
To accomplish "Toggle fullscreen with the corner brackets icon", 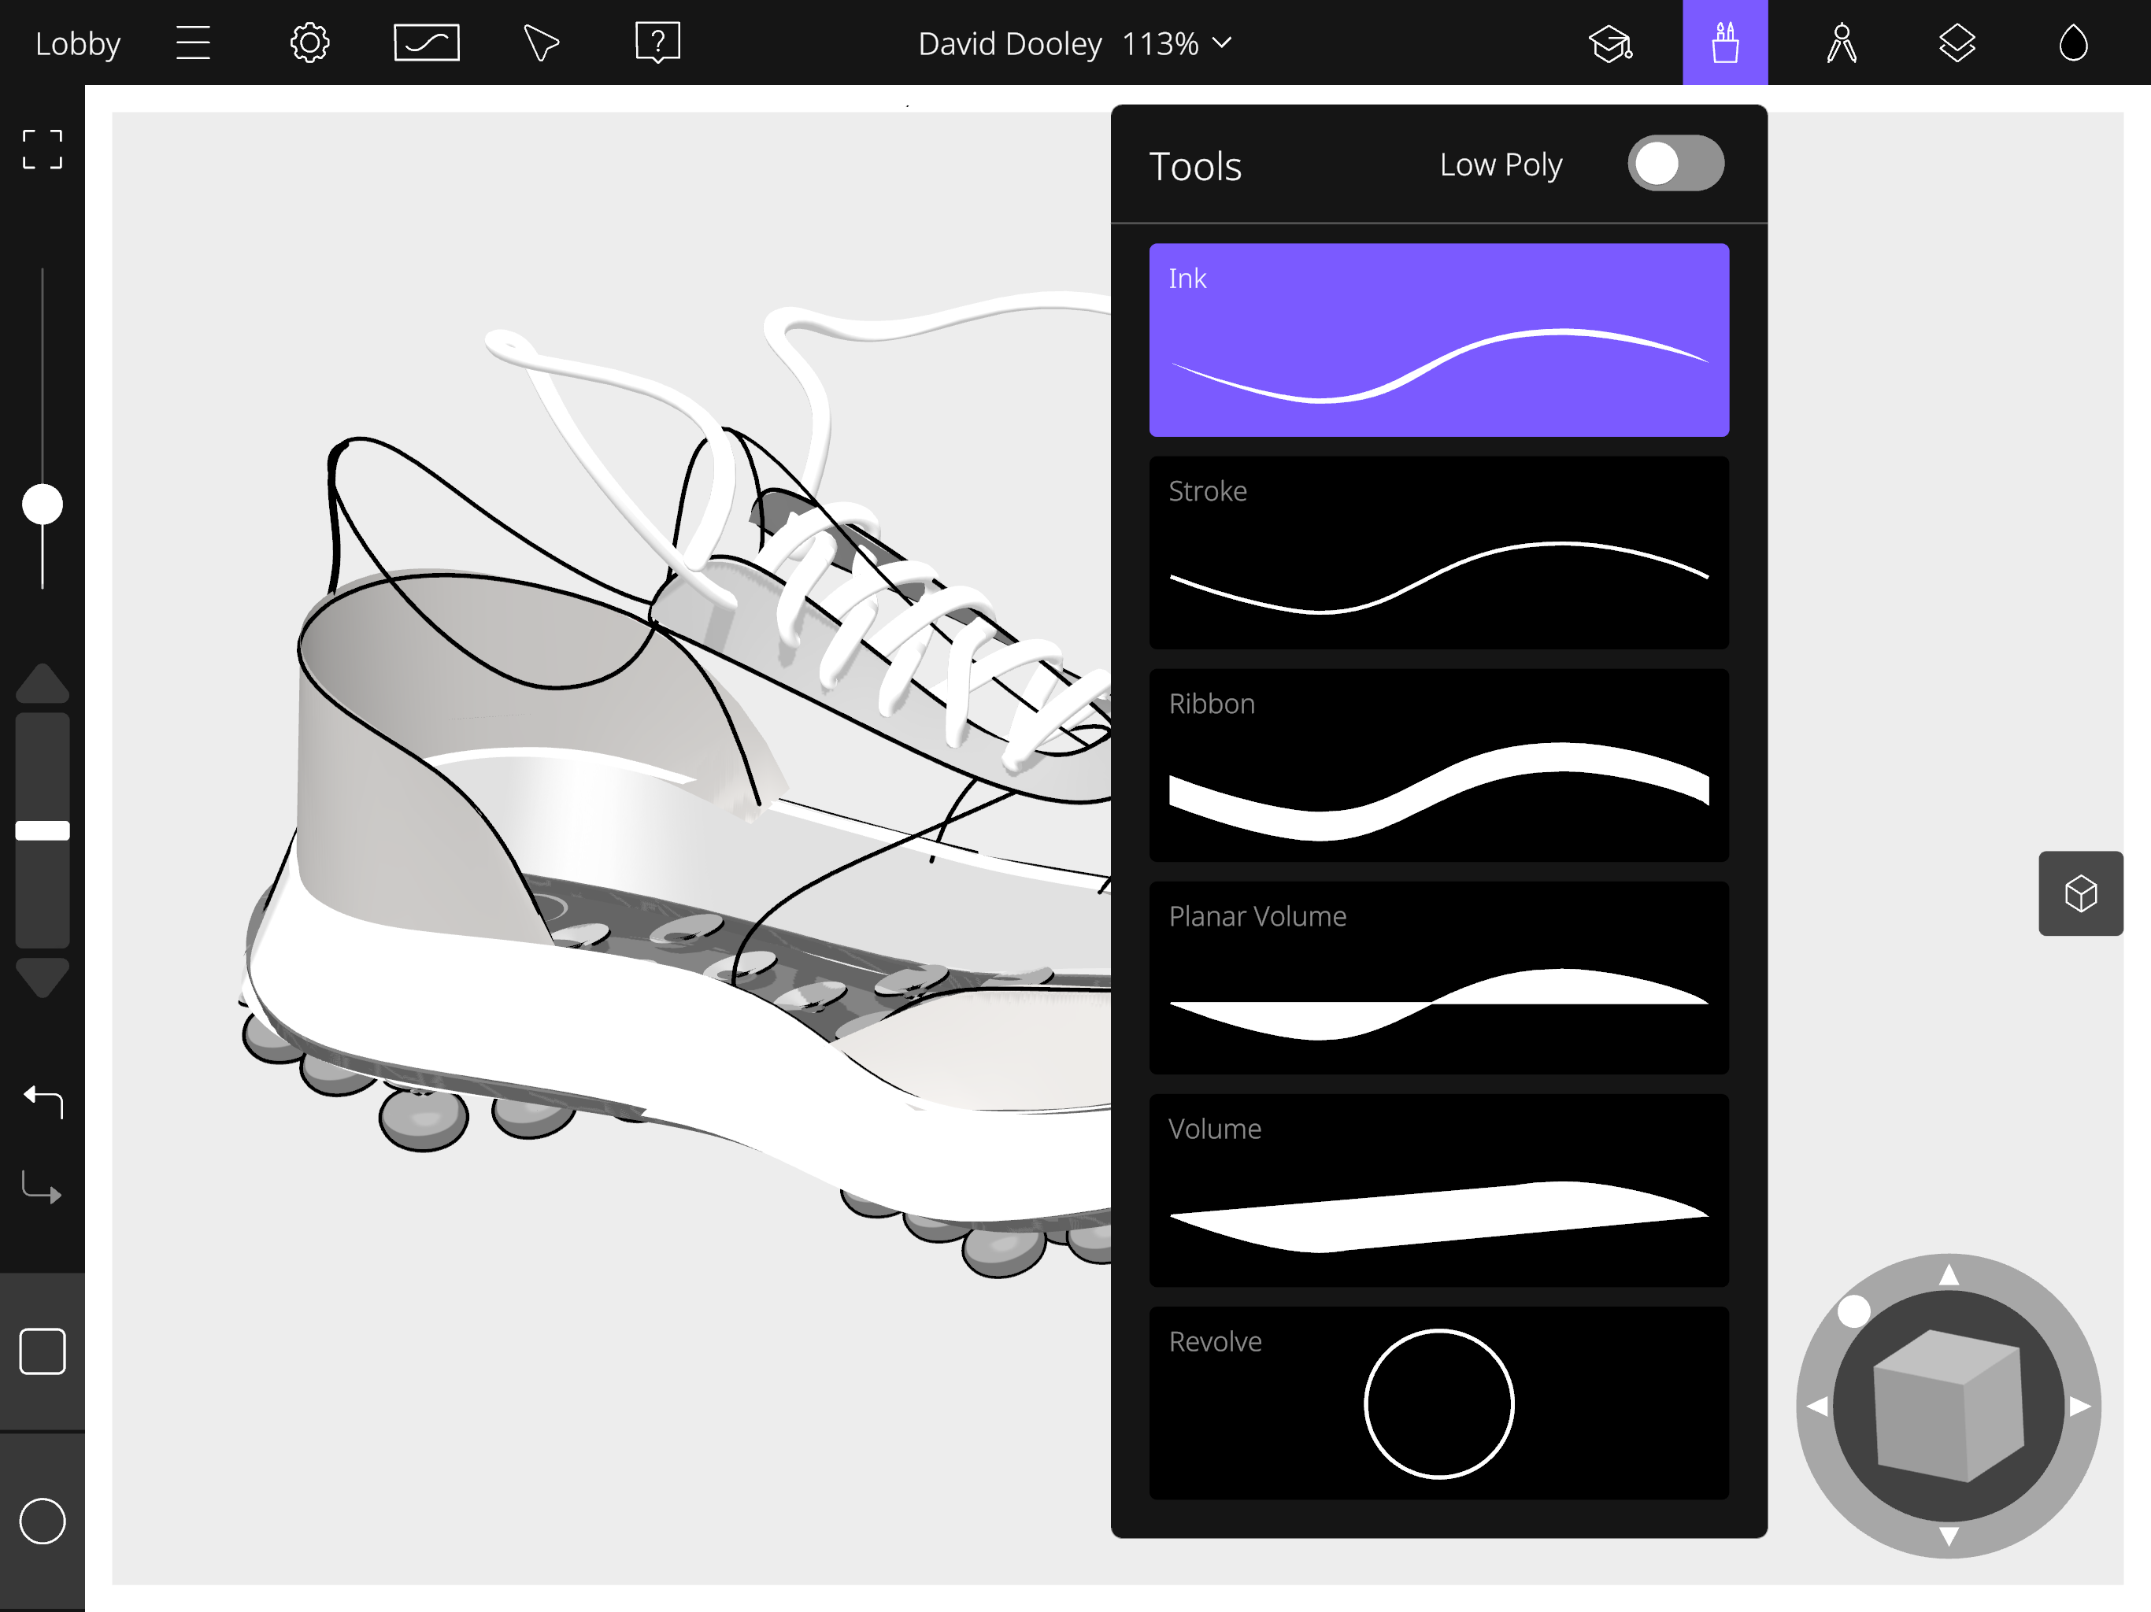I will [x=42, y=149].
